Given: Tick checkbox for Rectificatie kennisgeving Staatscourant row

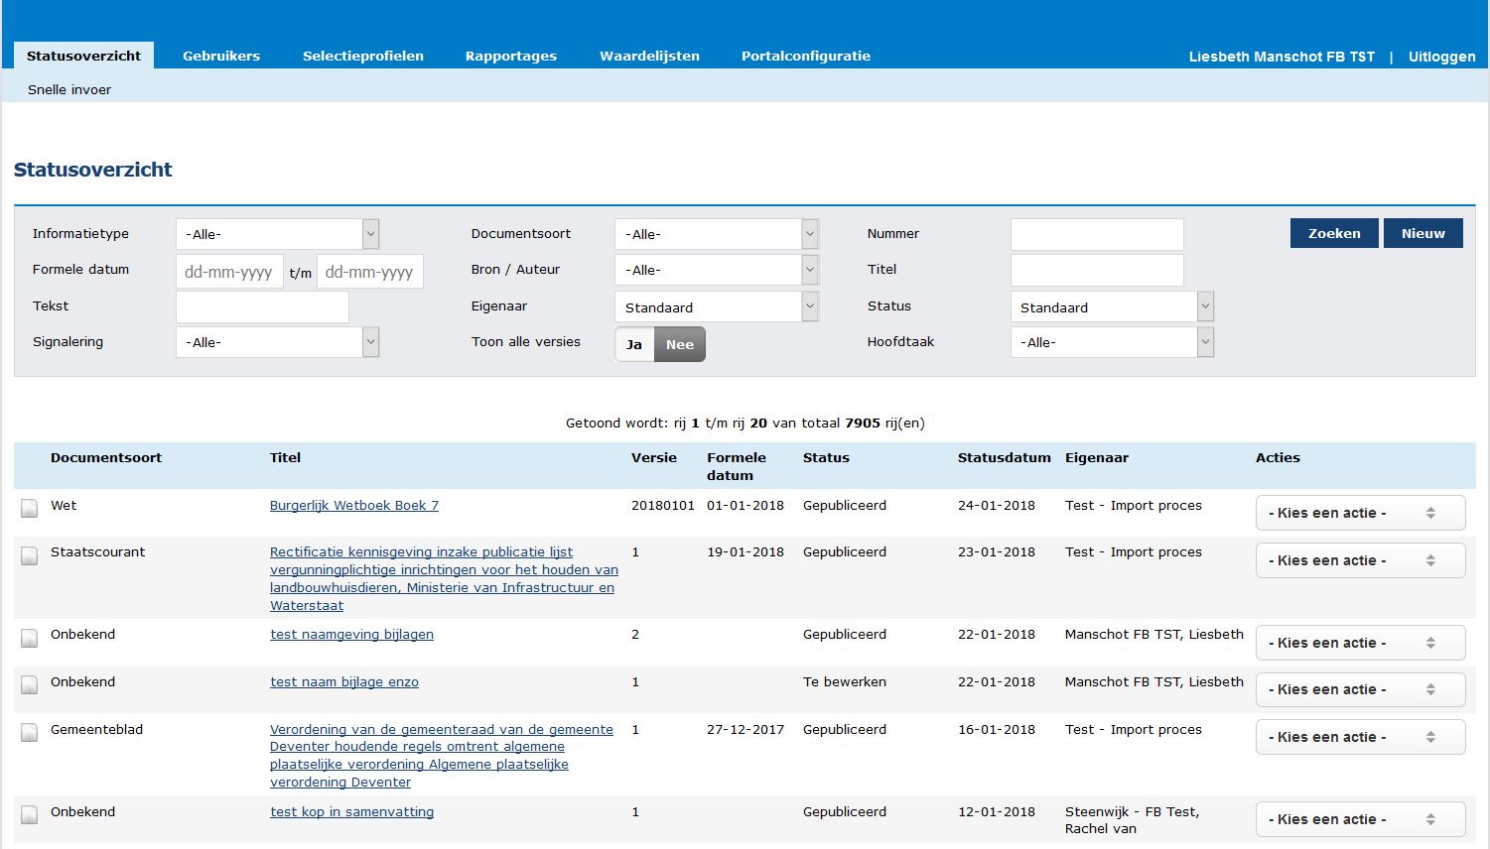Looking at the screenshot, I should click(x=30, y=555).
